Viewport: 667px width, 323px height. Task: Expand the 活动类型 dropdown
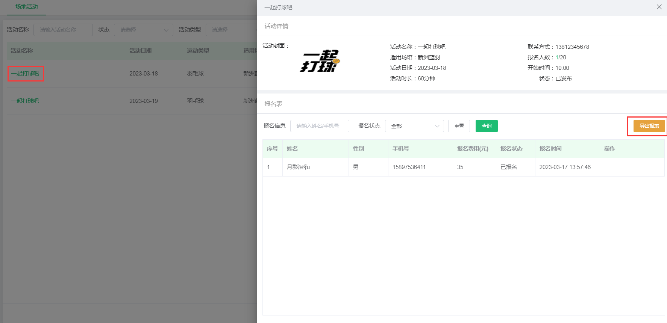231,30
